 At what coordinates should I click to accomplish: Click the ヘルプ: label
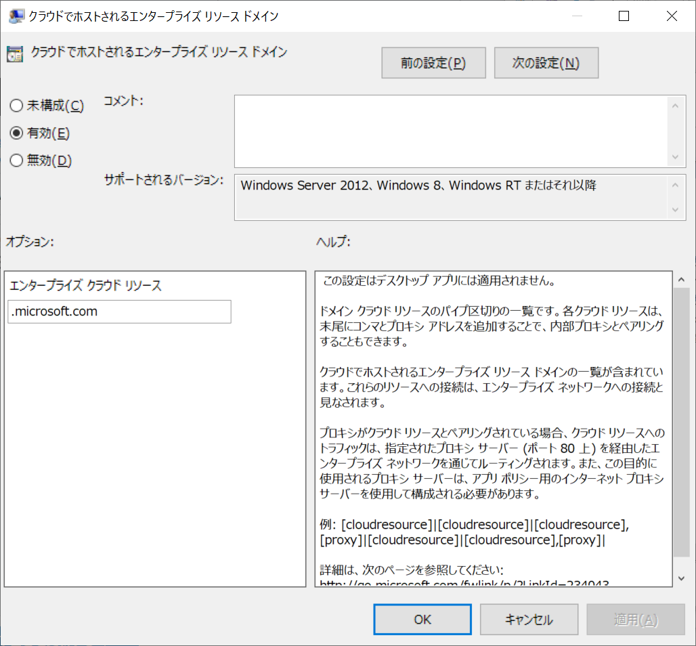coord(333,242)
